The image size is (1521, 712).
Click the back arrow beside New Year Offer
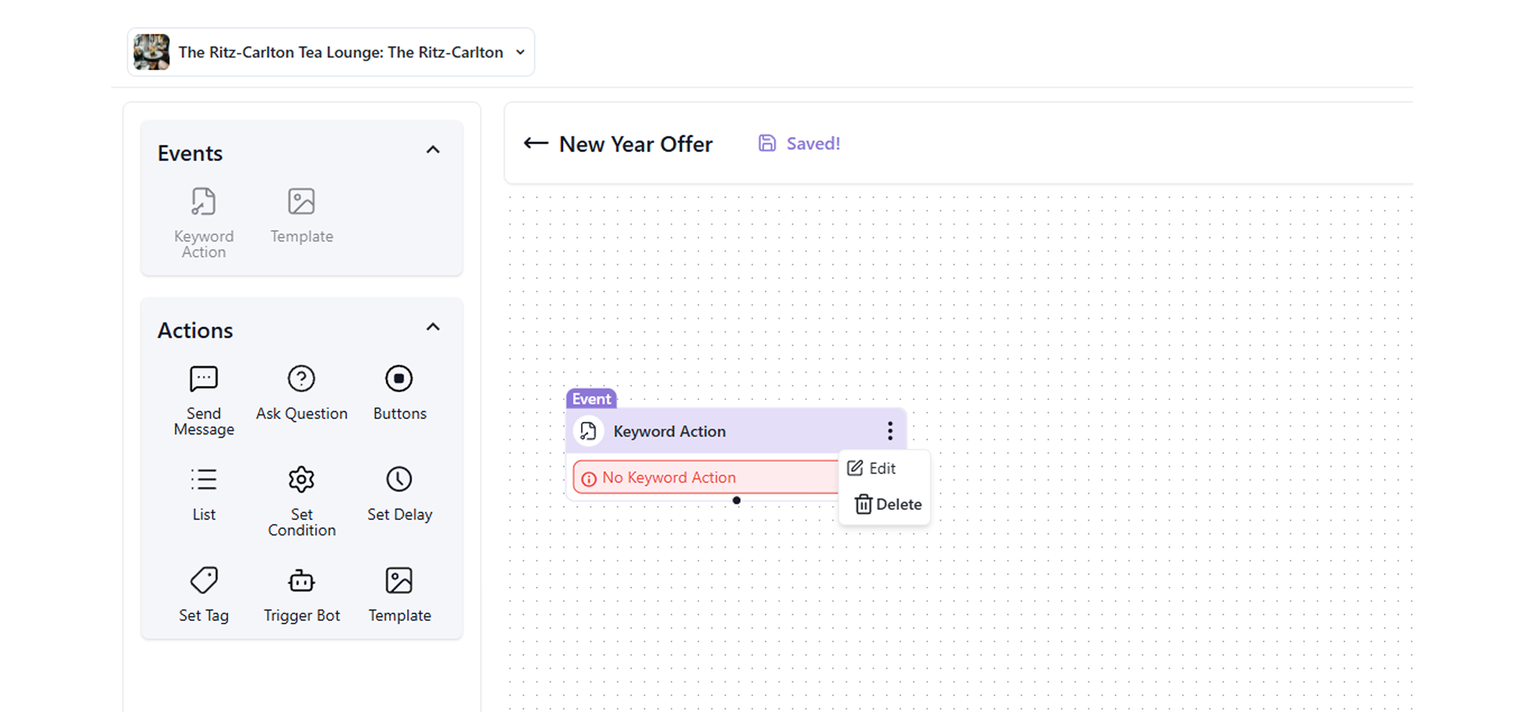point(536,144)
